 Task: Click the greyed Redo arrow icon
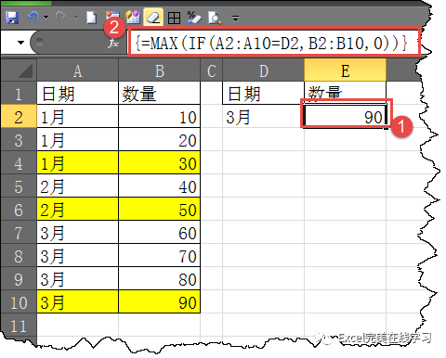(x=61, y=17)
